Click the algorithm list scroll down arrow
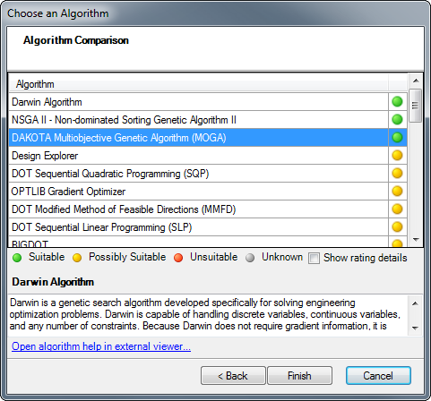 pos(416,240)
